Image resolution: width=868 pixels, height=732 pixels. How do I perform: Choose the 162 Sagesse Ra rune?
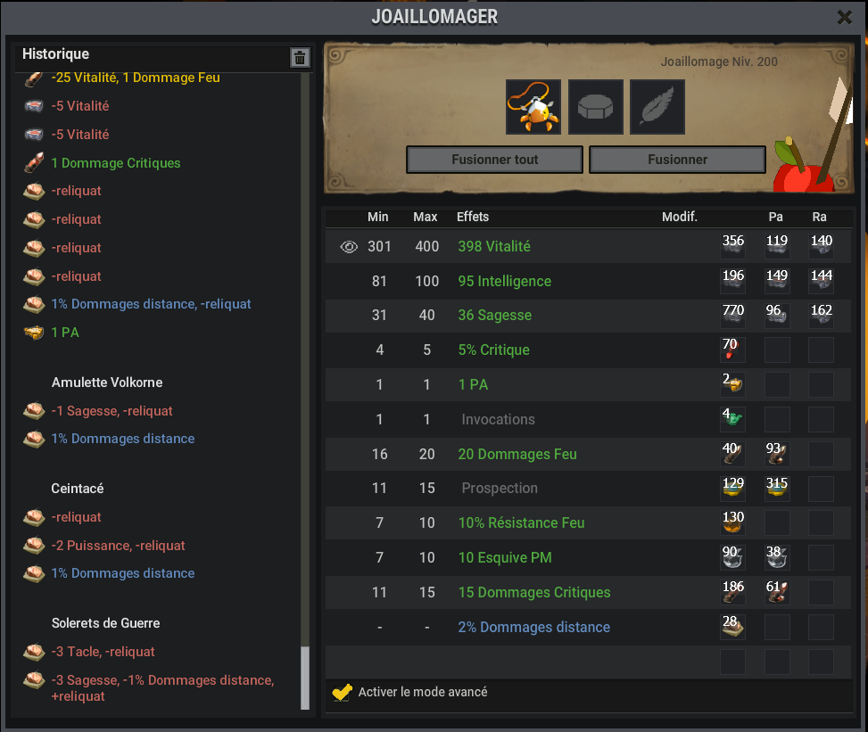pos(822,315)
